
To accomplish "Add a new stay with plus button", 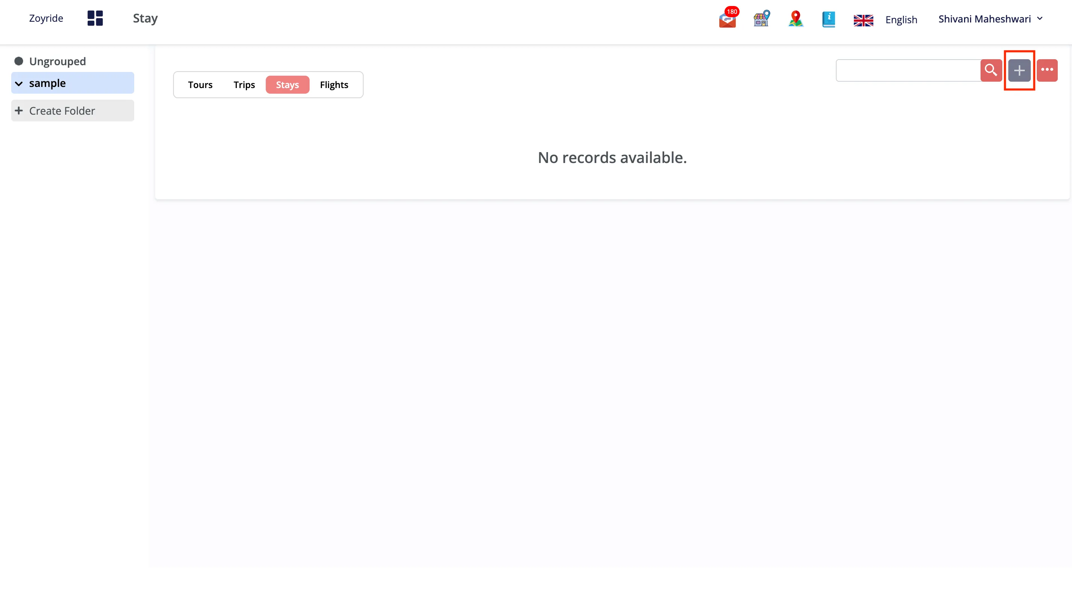I will click(x=1019, y=70).
